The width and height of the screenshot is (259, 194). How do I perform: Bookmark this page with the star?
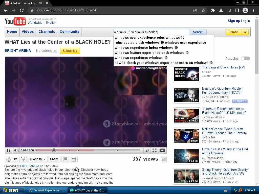(x=203, y=10)
